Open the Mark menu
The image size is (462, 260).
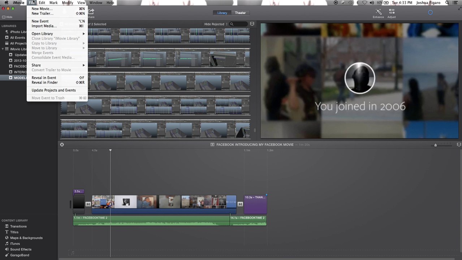pyautogui.click(x=53, y=3)
